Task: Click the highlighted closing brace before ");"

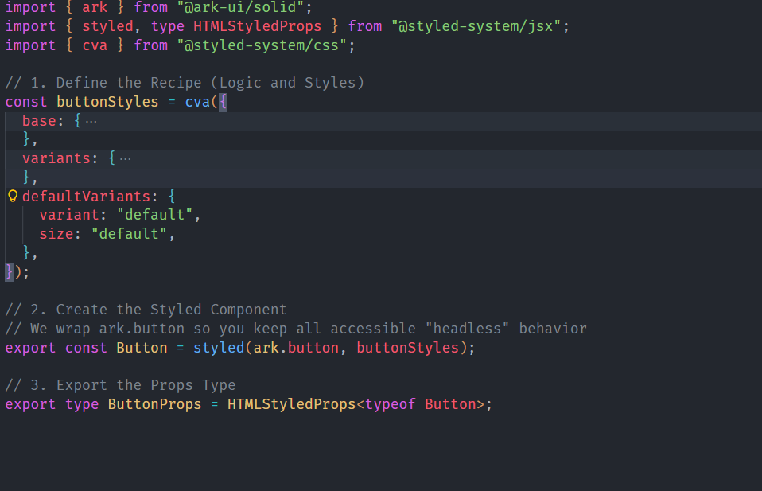Action: 10,272
